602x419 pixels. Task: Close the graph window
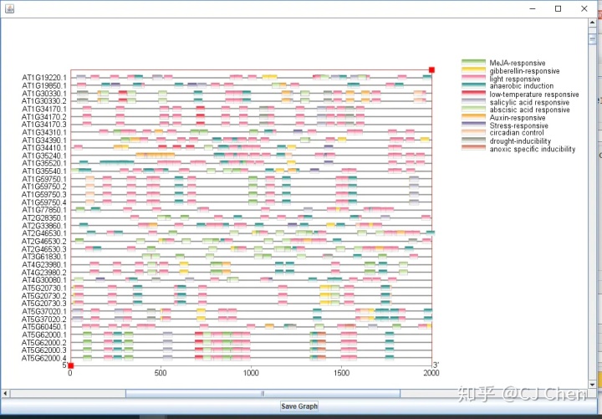[x=584, y=8]
